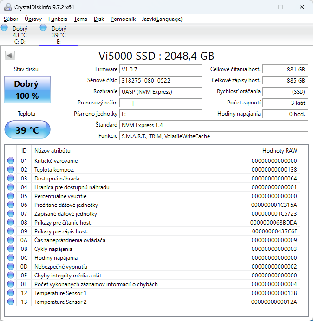Select the Kritické varovanie attribute name
The image size is (313, 321).
click(56, 161)
